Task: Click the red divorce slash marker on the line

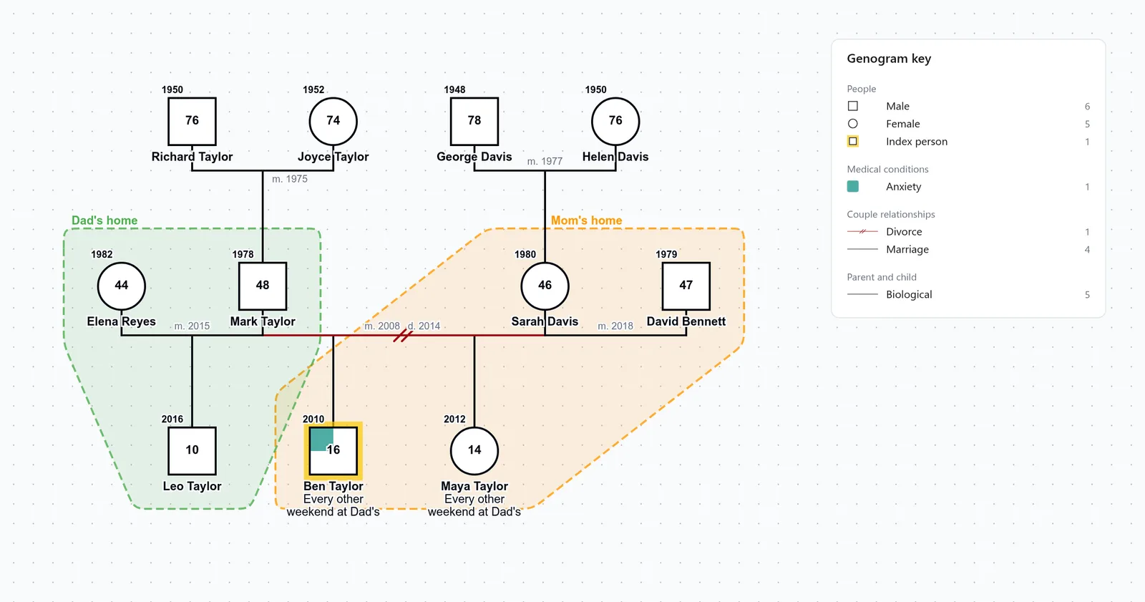Action: click(x=403, y=335)
